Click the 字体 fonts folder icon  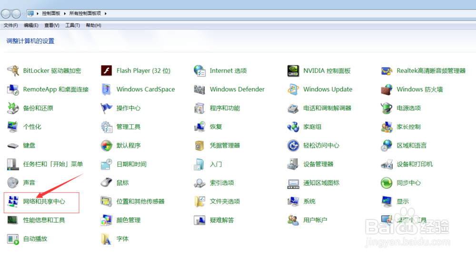(x=106, y=239)
